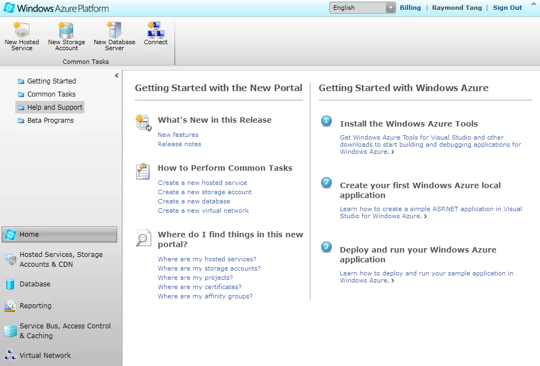Click the Connect toolbar icon
This screenshot has height=366, width=540.
point(155,28)
